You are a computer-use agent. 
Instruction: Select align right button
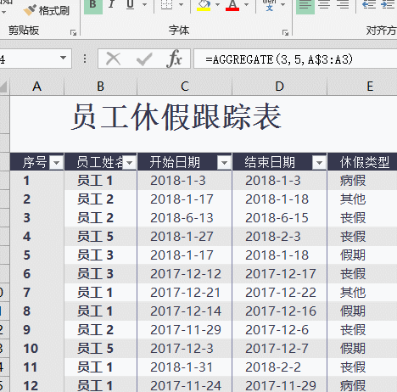pos(343,5)
